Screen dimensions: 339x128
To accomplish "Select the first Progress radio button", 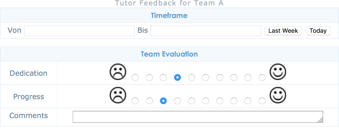I will (x=135, y=101).
